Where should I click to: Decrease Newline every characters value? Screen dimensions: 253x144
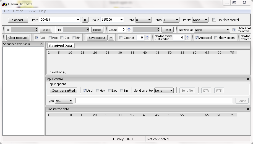coord(187,39)
